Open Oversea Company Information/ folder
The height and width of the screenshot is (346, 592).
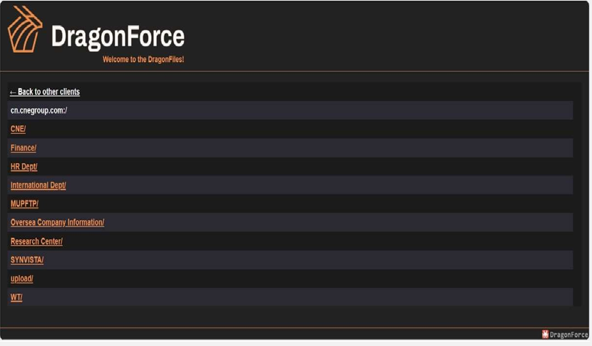(x=57, y=223)
